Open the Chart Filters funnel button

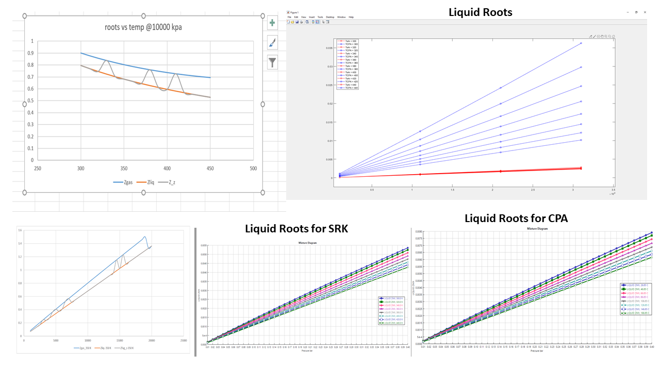272,62
